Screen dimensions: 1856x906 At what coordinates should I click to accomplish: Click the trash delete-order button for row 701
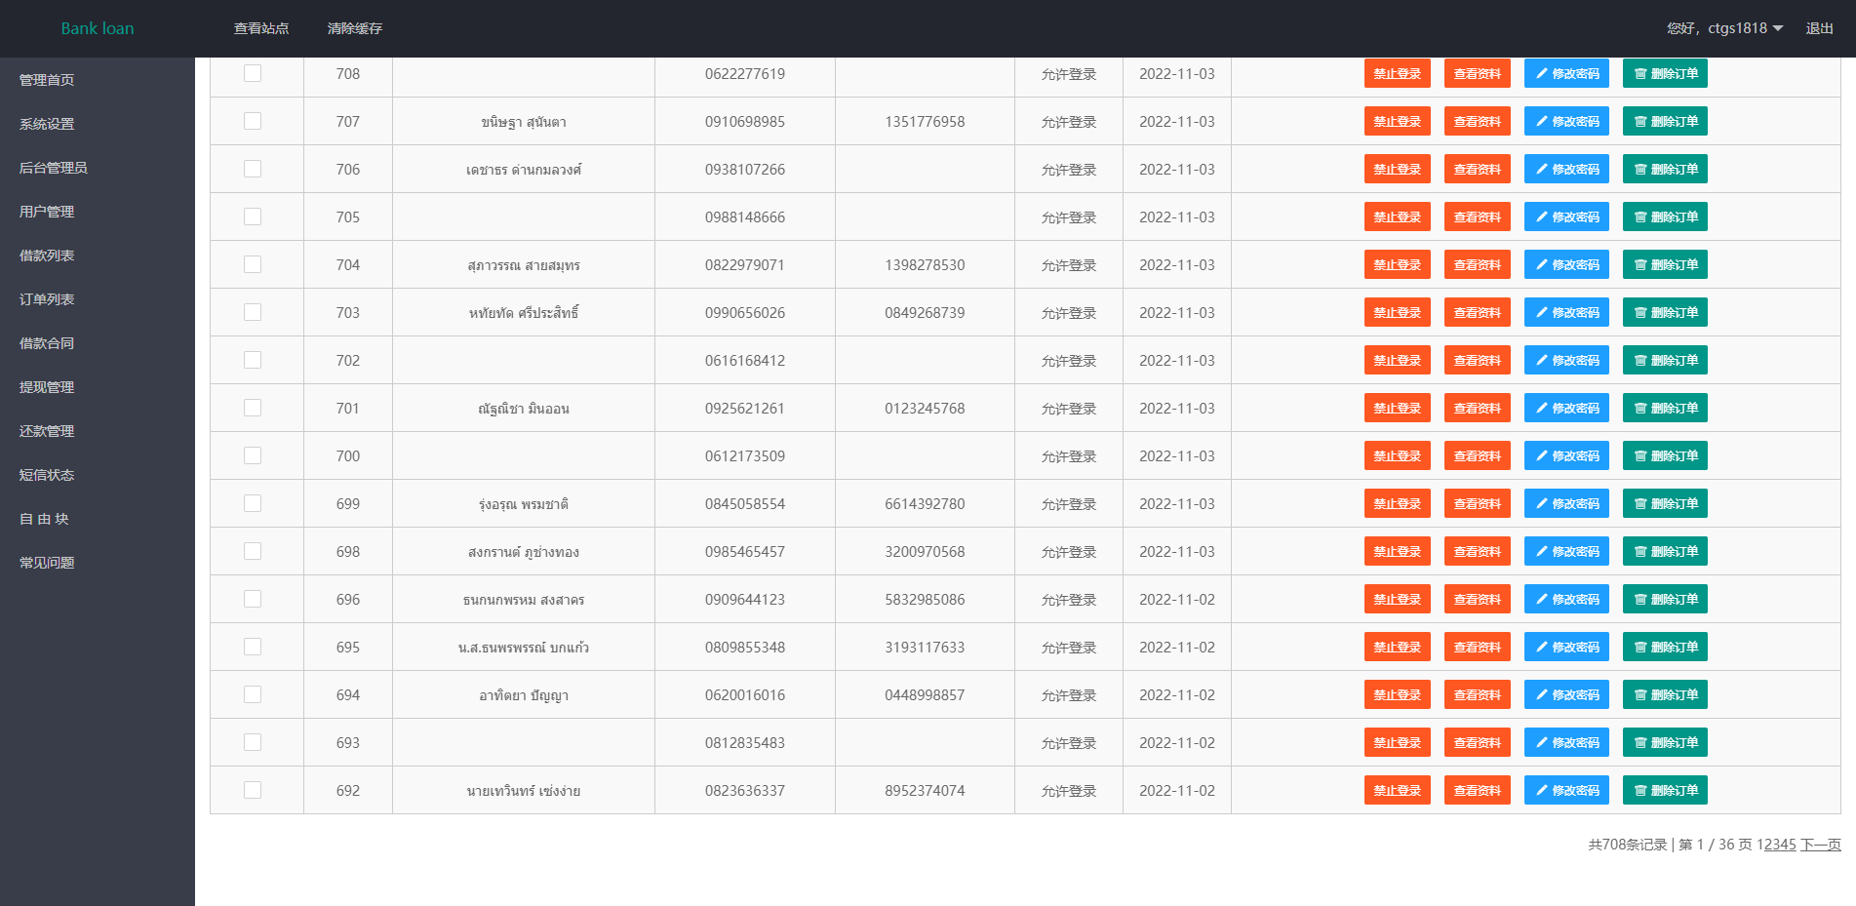(x=1665, y=409)
